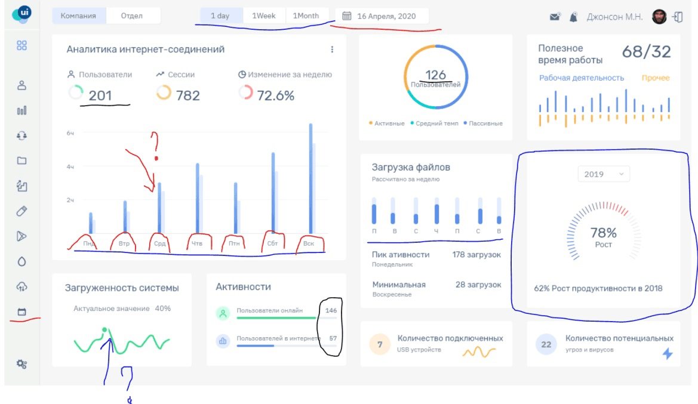Image resolution: width=698 pixels, height=404 pixels.
Task: Open the 16 Апреля, 2020 date picker
Action: coord(382,16)
